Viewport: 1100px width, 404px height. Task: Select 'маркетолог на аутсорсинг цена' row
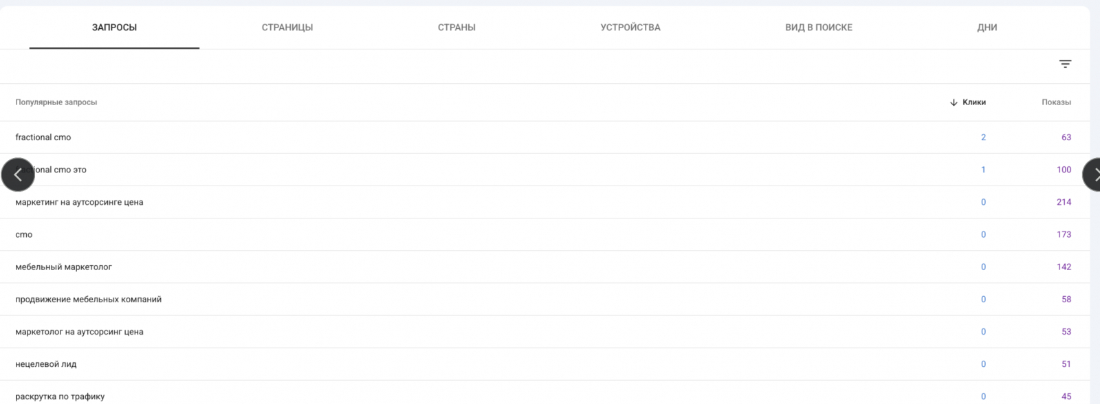[544, 331]
